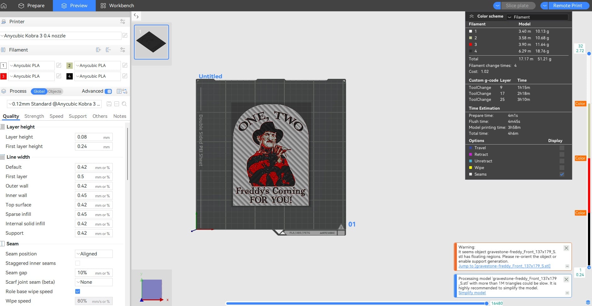The width and height of the screenshot is (592, 306).
Task: Click compare presets icon beside Advanced
Action: 125,91
